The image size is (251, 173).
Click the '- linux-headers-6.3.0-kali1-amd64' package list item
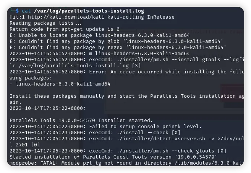[60, 84]
